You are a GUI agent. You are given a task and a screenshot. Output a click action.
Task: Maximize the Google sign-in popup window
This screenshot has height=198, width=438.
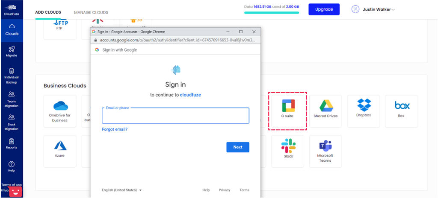coord(241,32)
